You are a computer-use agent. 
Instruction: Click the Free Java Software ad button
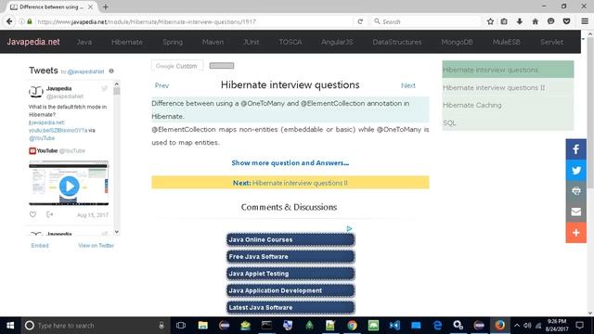click(x=291, y=257)
